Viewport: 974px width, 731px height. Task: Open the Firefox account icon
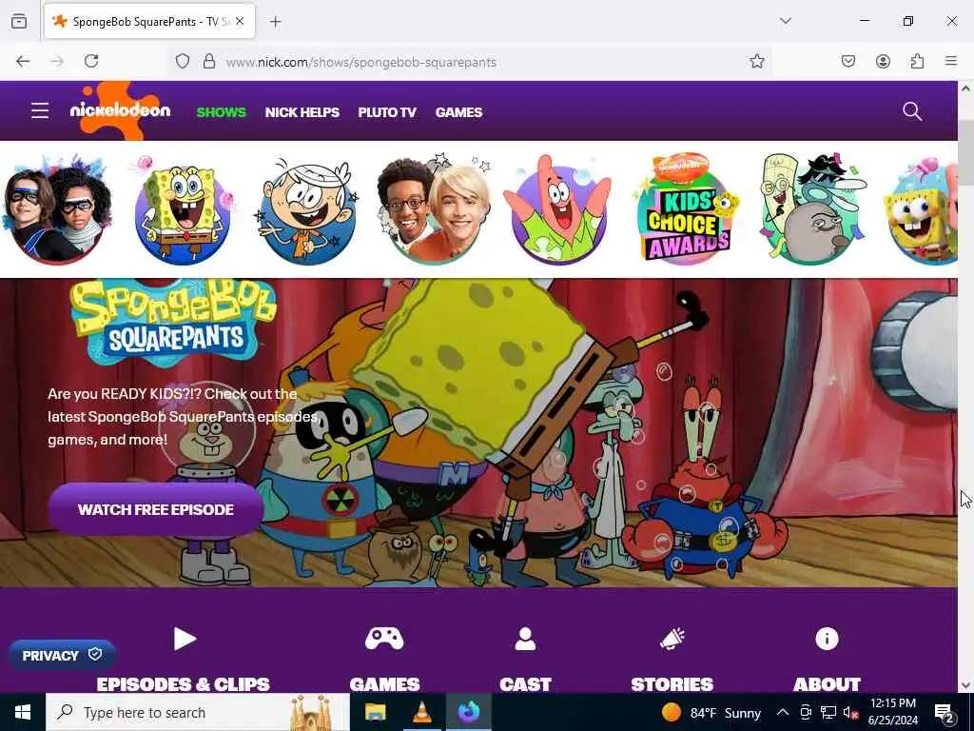pyautogui.click(x=883, y=61)
